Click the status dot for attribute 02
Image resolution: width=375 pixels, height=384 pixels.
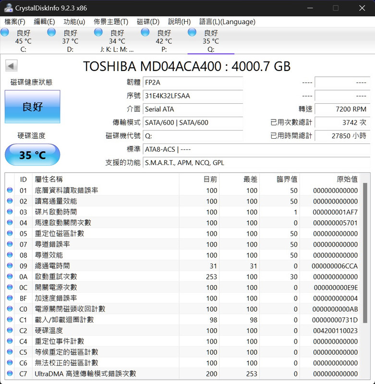(x=10, y=201)
